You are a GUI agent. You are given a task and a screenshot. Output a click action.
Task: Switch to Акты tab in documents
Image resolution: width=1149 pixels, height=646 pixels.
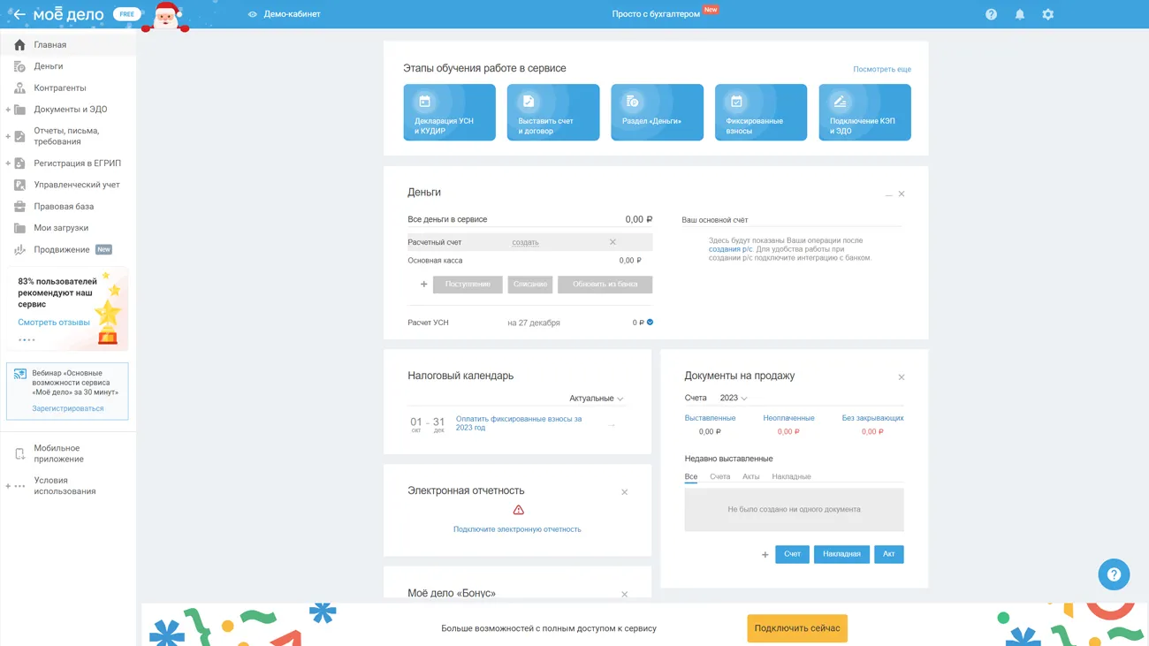click(x=750, y=476)
